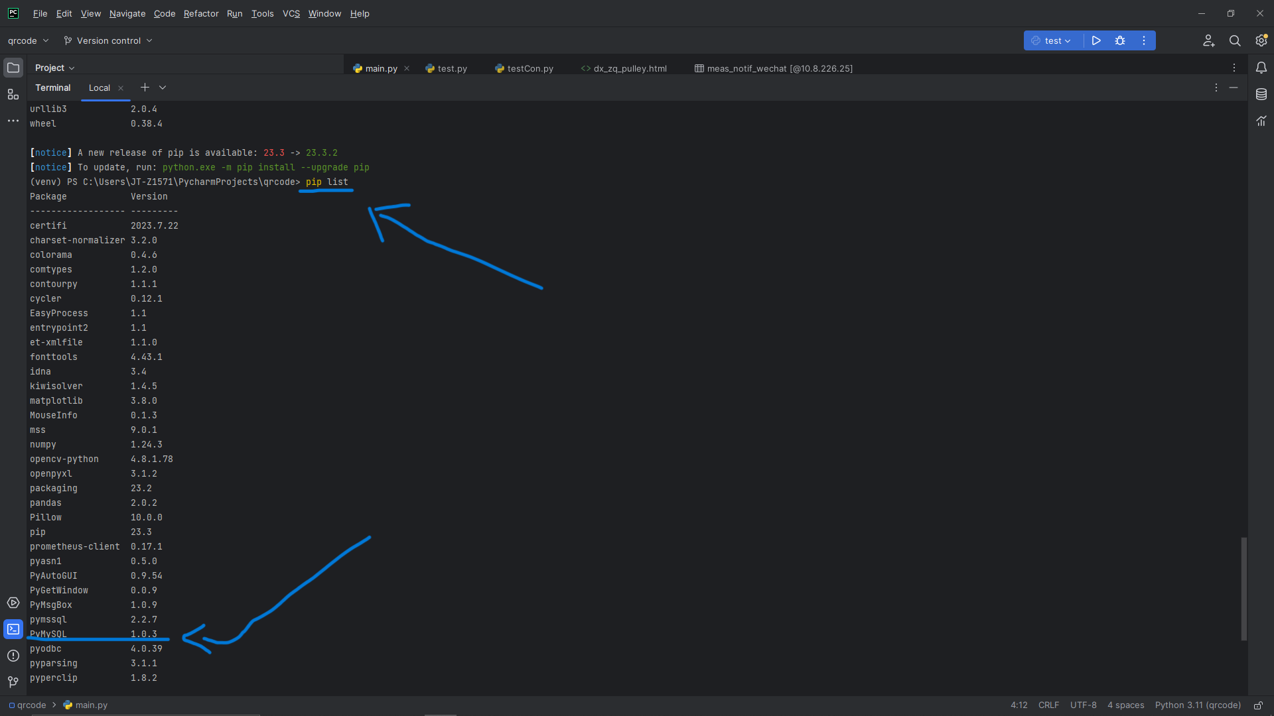Open the Edit menu

[x=64, y=13]
